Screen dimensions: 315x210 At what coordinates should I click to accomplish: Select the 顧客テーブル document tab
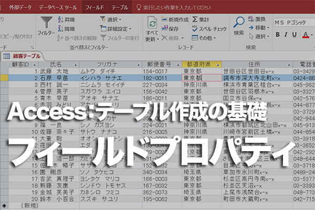[23, 56]
